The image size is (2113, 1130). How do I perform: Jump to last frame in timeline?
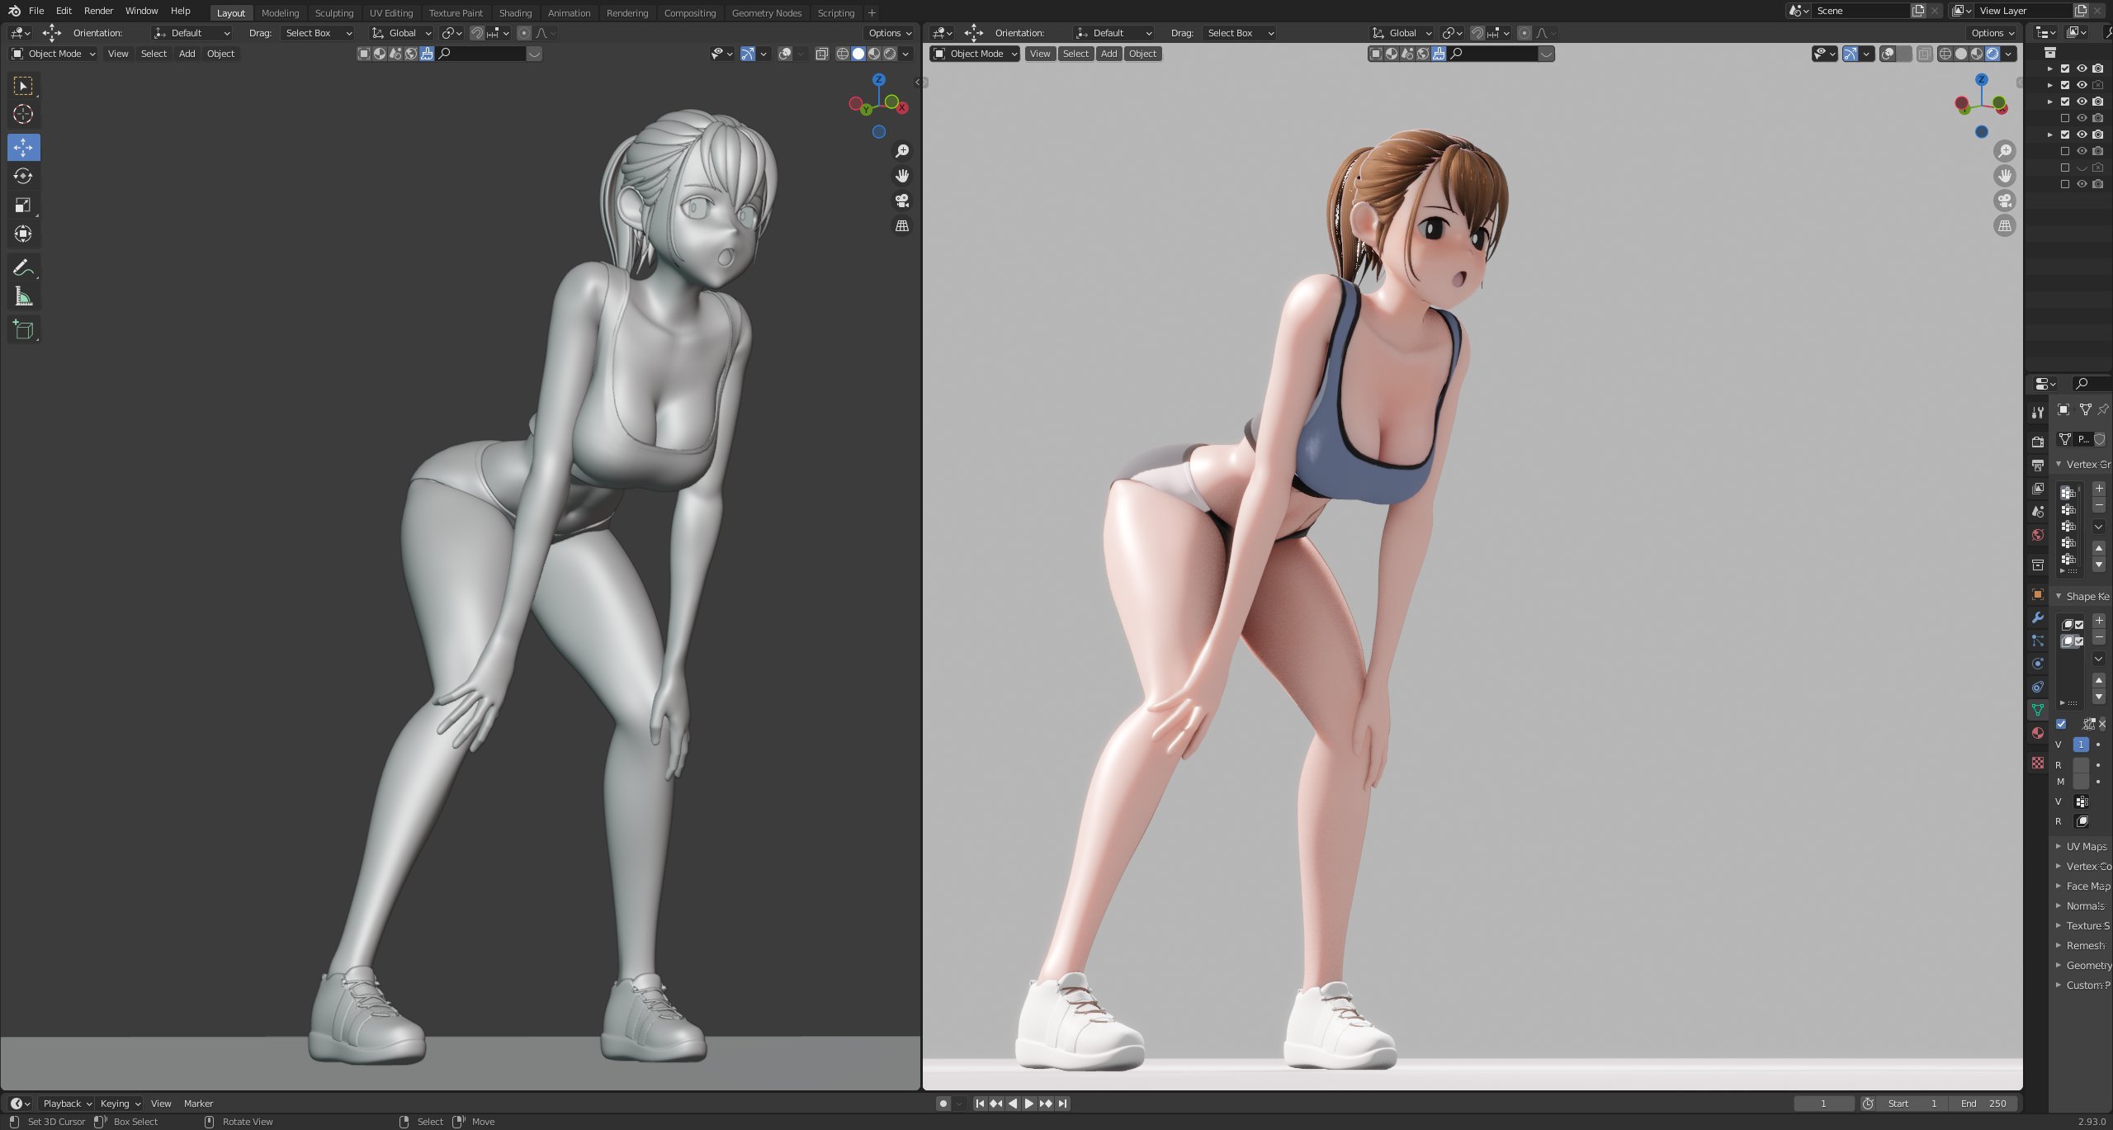click(1062, 1104)
